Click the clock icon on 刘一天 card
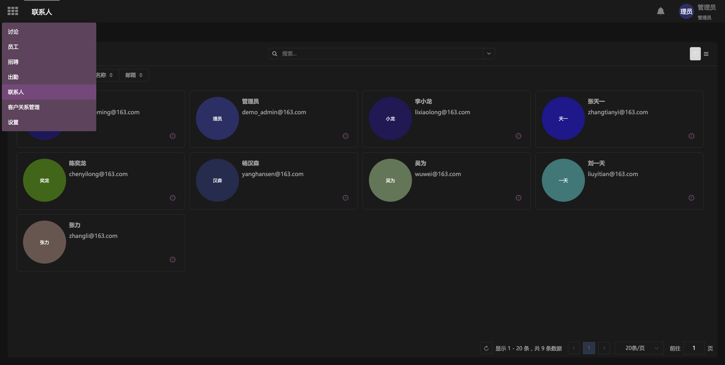This screenshot has height=365, width=725. point(691,198)
